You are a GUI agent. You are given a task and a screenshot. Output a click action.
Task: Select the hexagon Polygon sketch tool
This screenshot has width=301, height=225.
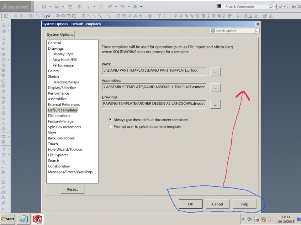[83, 16]
